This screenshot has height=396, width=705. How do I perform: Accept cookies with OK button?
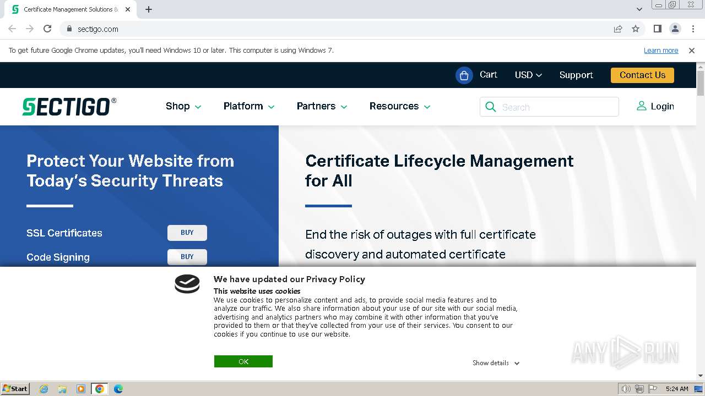[x=243, y=361]
